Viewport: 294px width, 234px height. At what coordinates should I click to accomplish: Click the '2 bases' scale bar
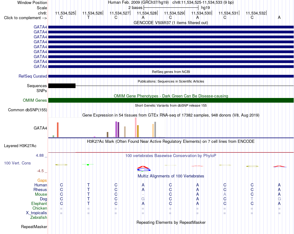coord(171,8)
